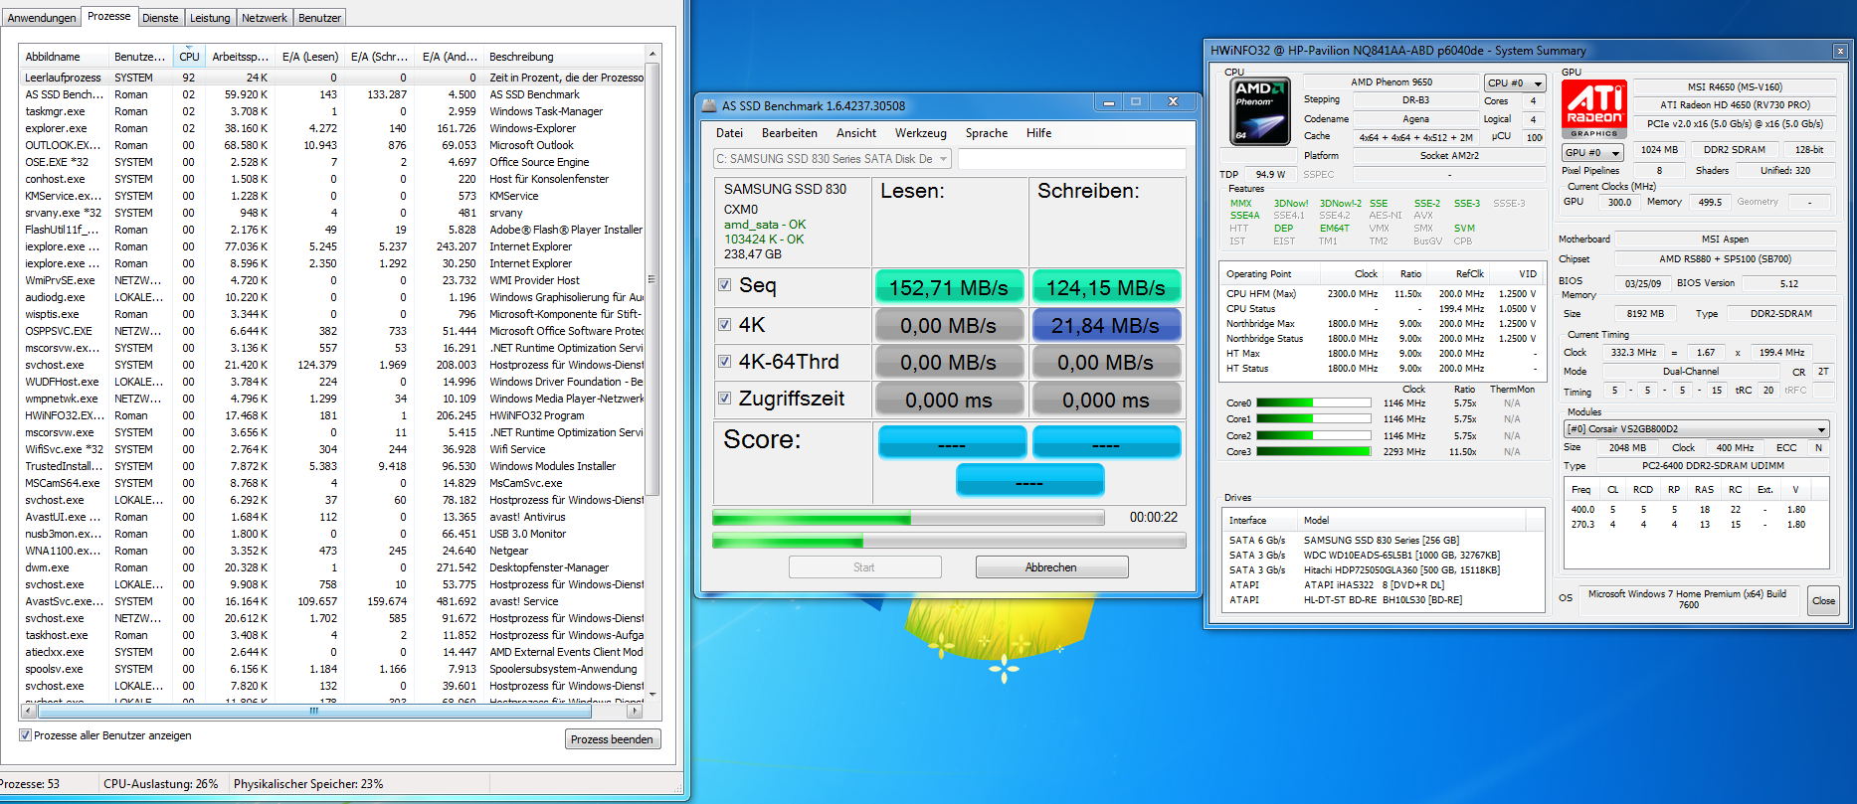The width and height of the screenshot is (1857, 804).
Task: Switch to the Anwendungen tab
Action: tap(41, 18)
